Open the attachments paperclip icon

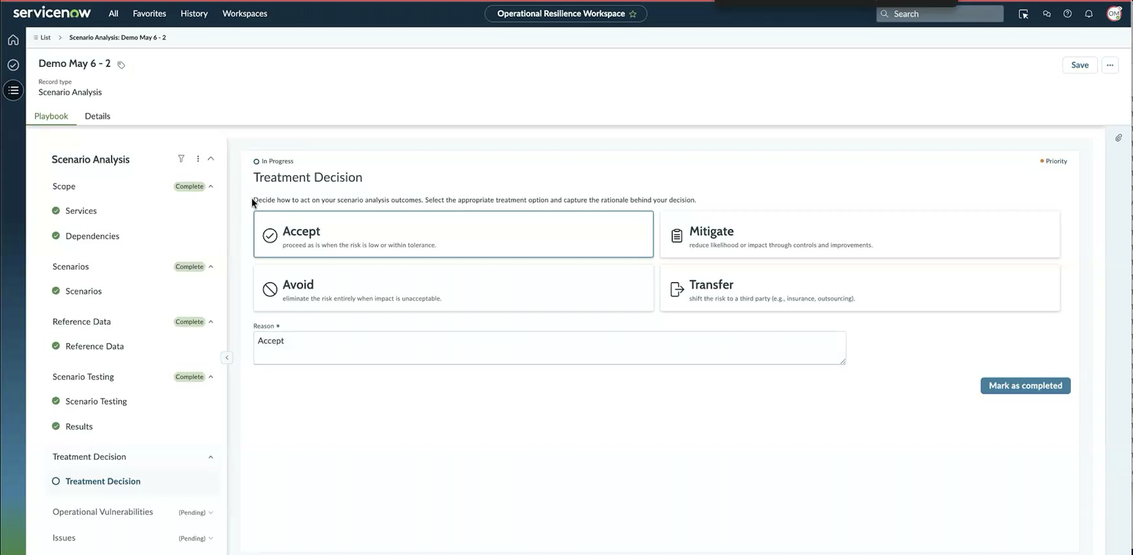[x=1119, y=138]
